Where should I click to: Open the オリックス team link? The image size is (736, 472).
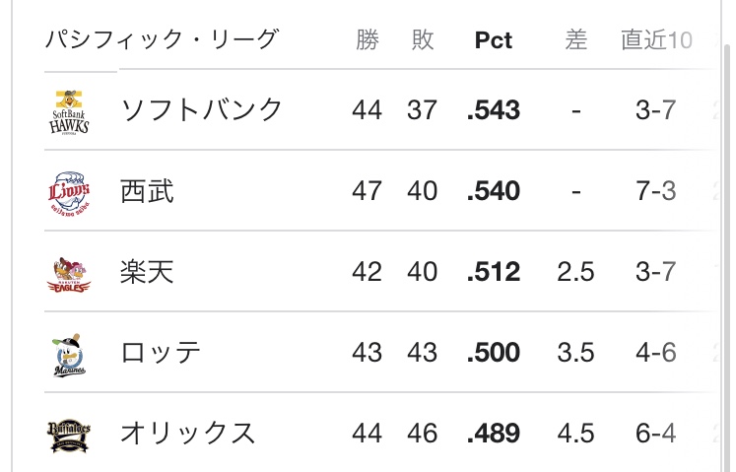click(187, 433)
